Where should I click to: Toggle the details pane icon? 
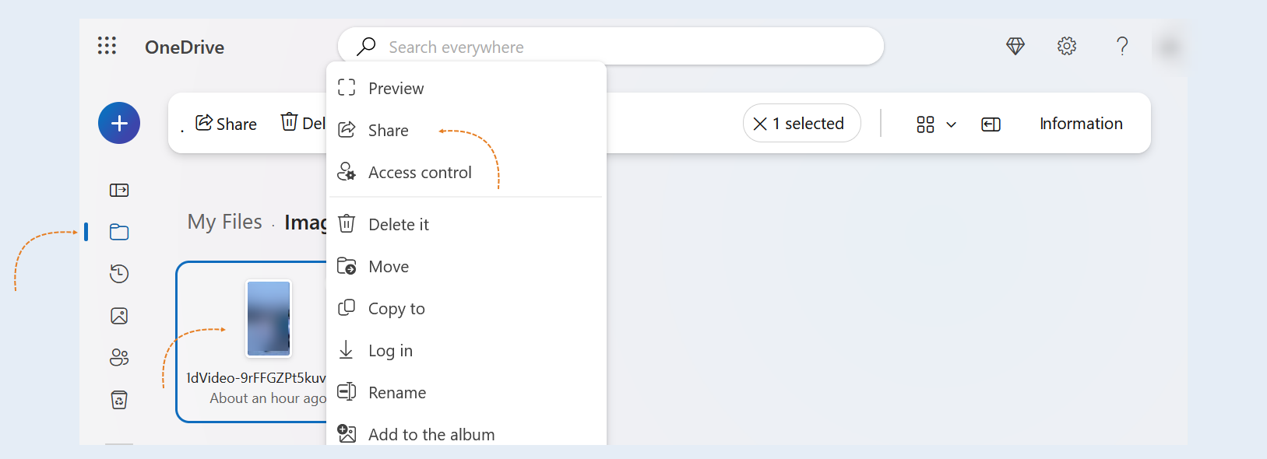click(991, 124)
